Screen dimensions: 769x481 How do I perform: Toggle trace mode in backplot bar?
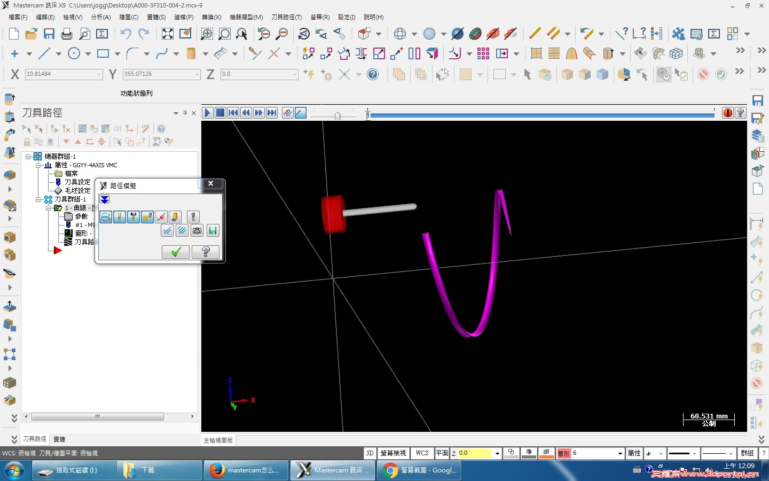tap(288, 113)
